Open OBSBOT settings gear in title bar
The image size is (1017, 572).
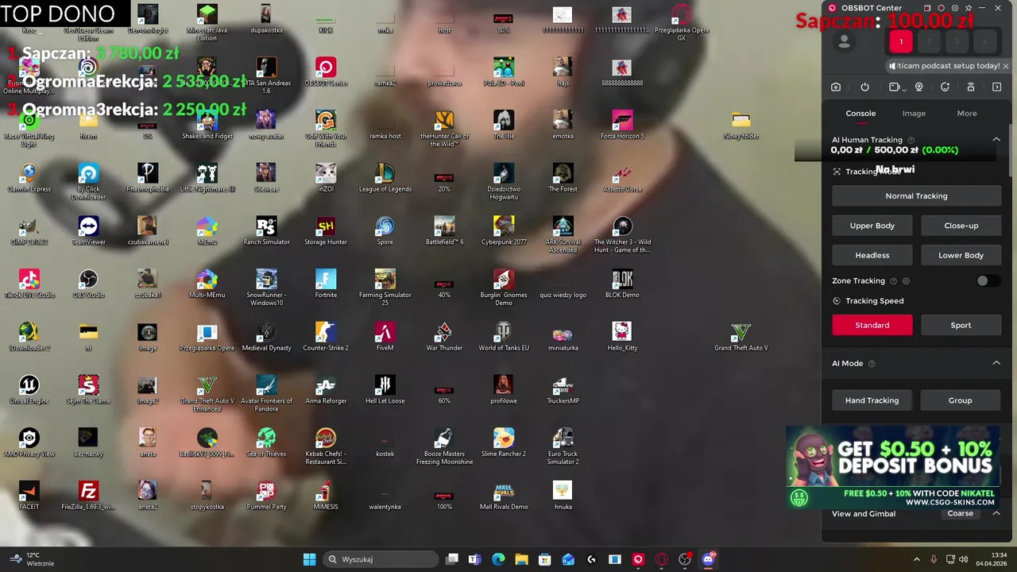coord(955,8)
